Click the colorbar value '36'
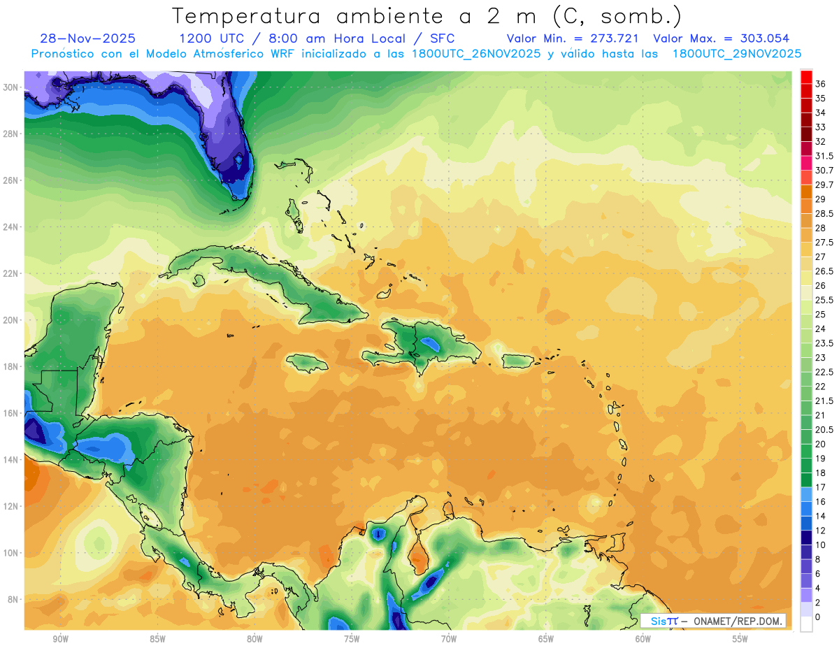The width and height of the screenshot is (839, 648). [820, 84]
